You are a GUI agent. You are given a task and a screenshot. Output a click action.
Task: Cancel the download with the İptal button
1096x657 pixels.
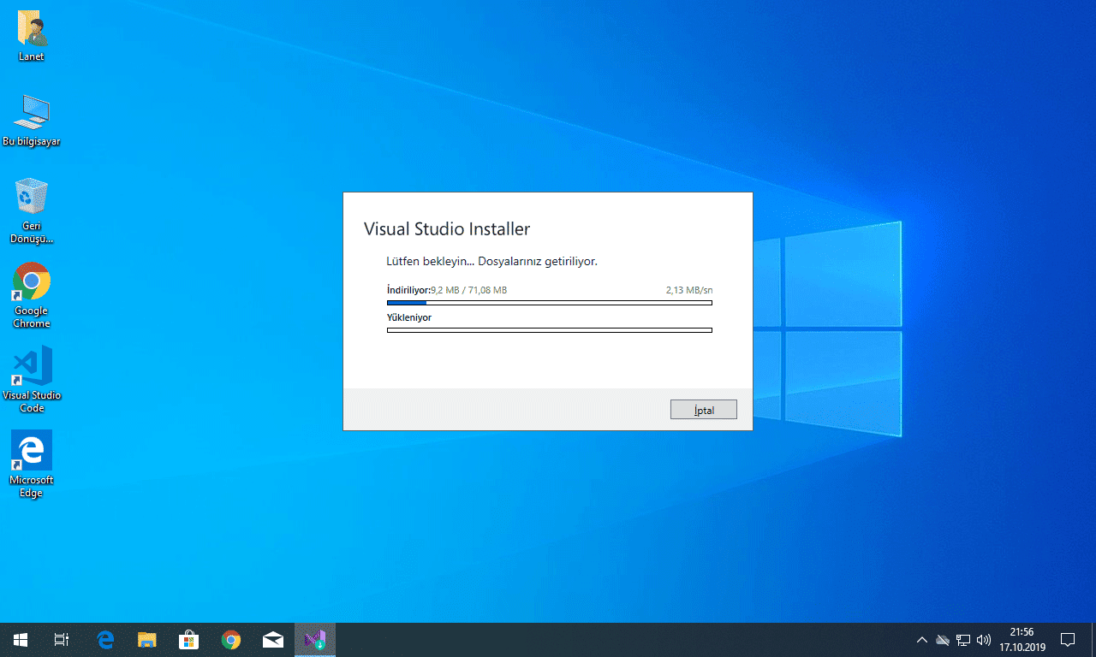click(704, 410)
